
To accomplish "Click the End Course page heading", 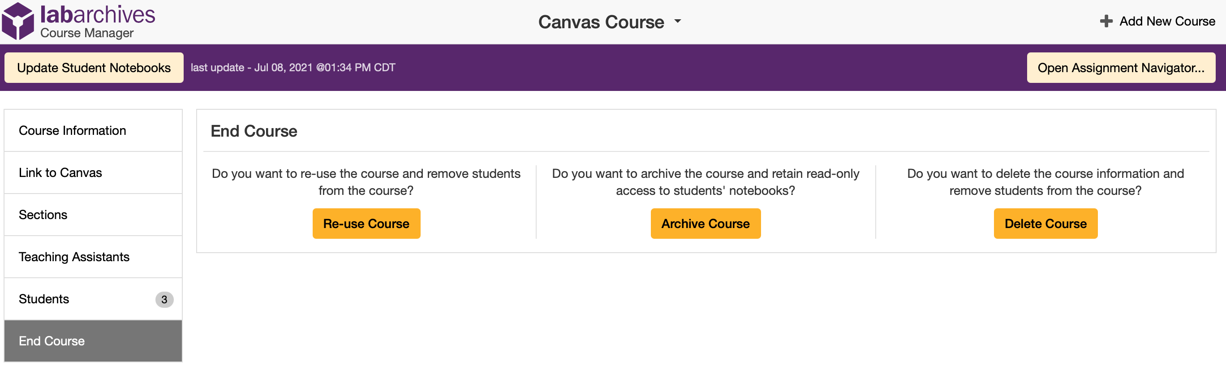I will (254, 131).
